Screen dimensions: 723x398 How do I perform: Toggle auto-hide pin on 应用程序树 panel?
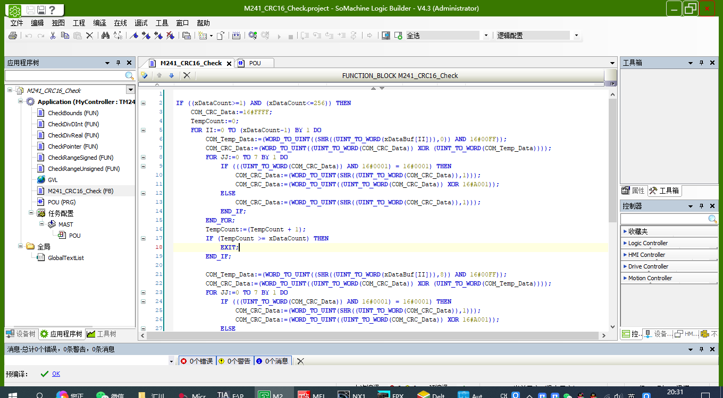tap(118, 63)
